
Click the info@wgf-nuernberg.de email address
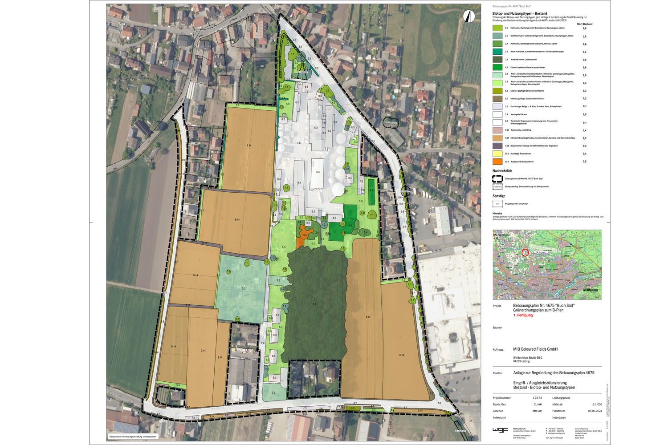(556, 433)
